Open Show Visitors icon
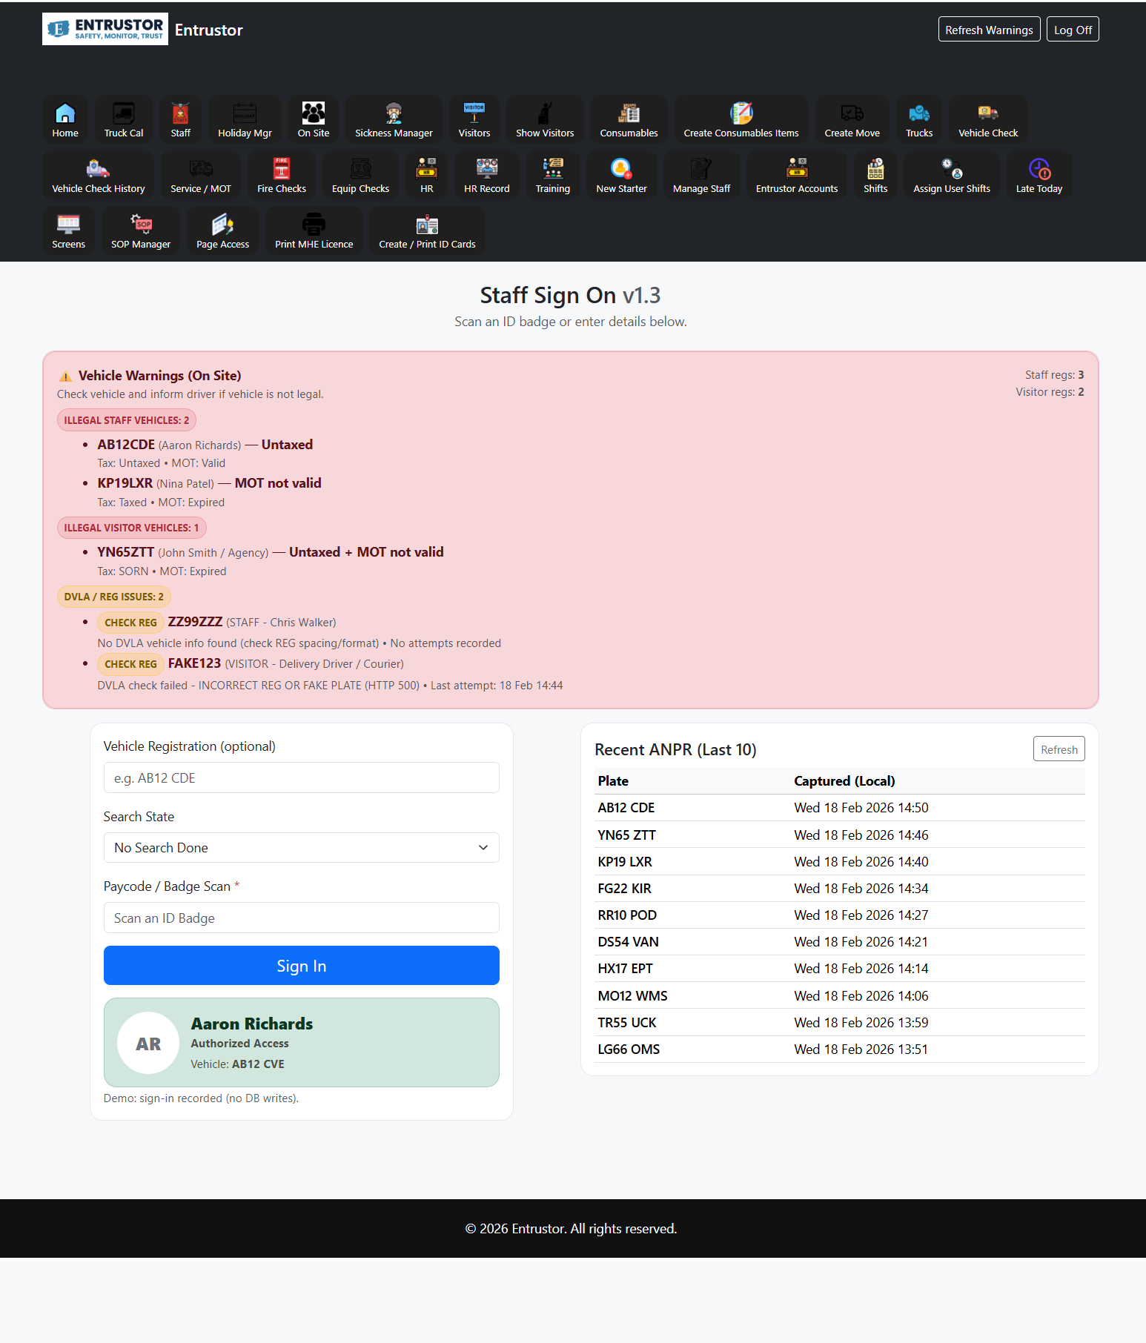Screen dimensions: 1146x1343 click(545, 119)
